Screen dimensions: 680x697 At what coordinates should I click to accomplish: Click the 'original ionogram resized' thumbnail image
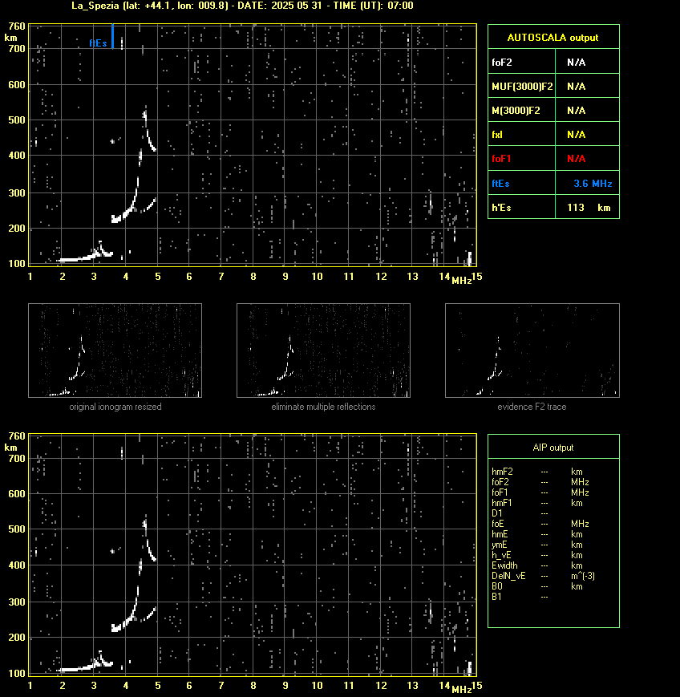click(x=115, y=351)
